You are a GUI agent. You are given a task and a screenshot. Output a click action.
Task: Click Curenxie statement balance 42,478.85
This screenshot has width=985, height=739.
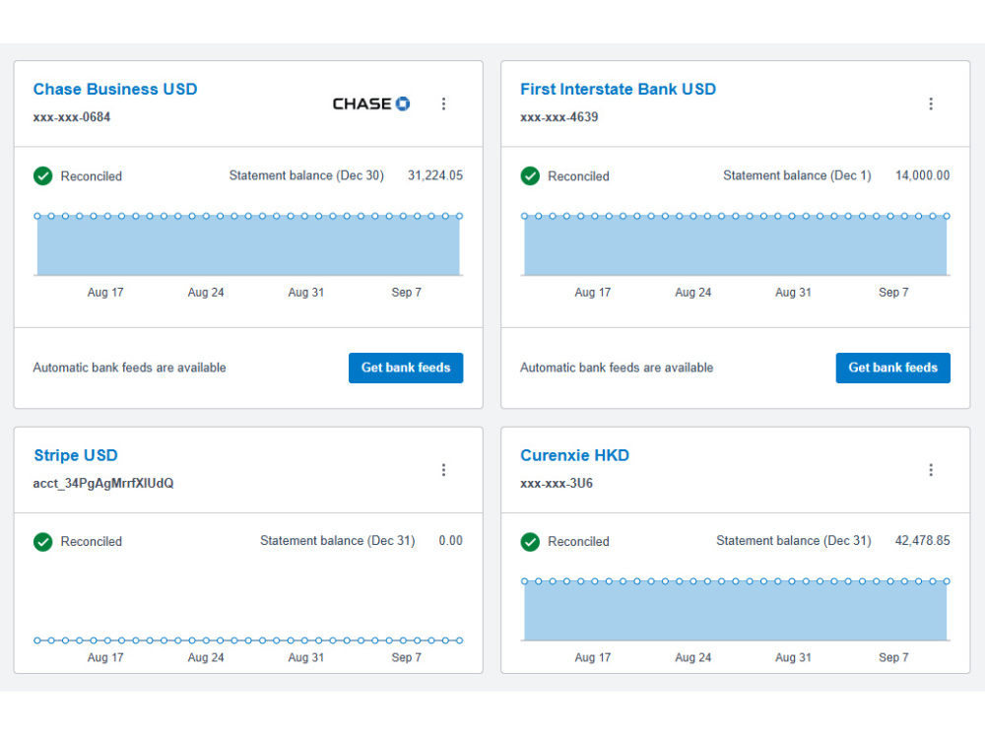pyautogui.click(x=922, y=540)
